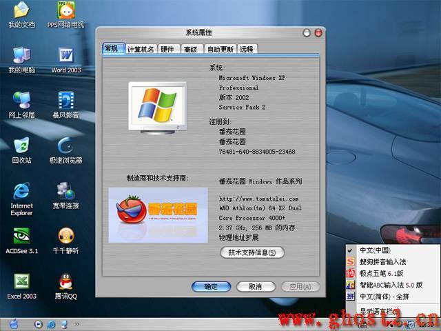Screen dimensions: 441x331
Task: Click the Windows XP logo monitor image
Action: (x=158, y=108)
